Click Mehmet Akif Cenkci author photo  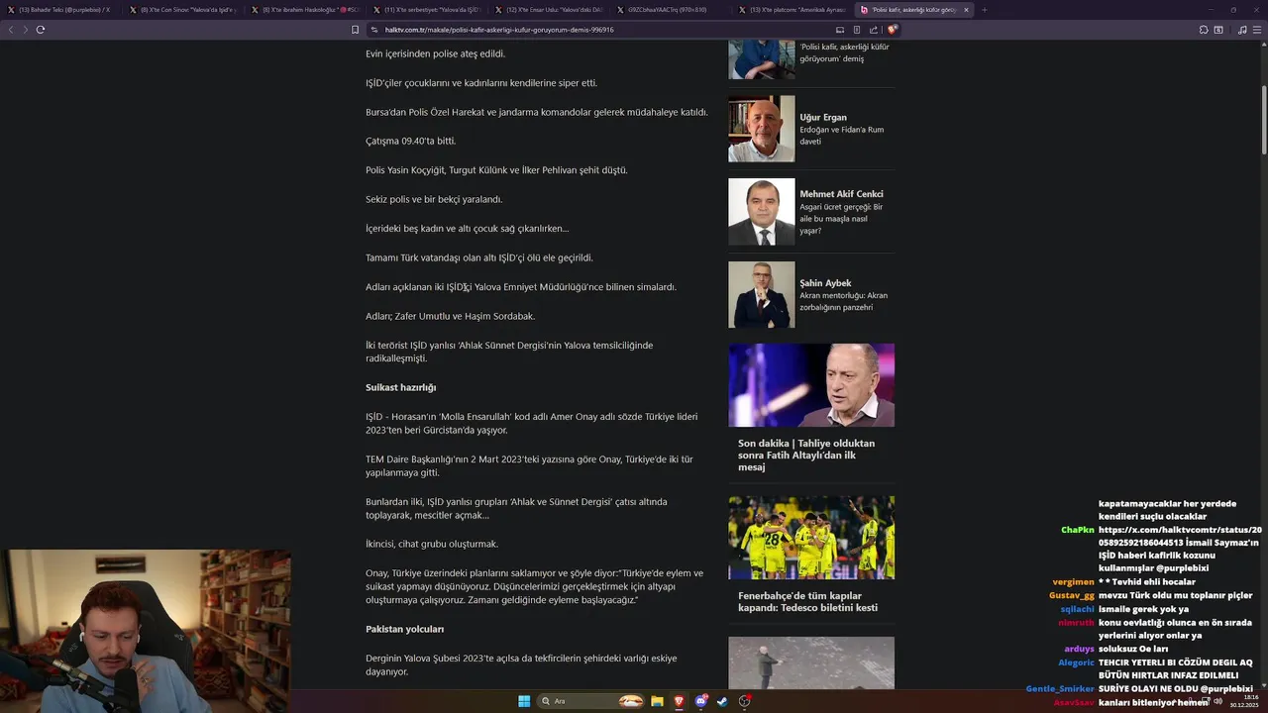click(761, 212)
